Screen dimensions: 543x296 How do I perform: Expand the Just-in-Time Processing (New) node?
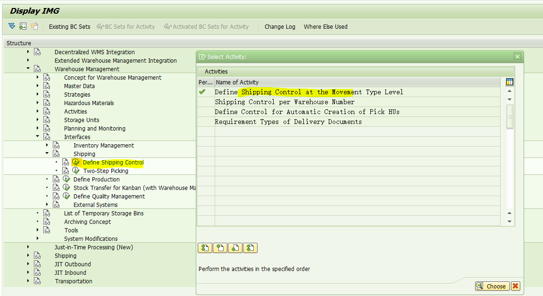pos(28,247)
